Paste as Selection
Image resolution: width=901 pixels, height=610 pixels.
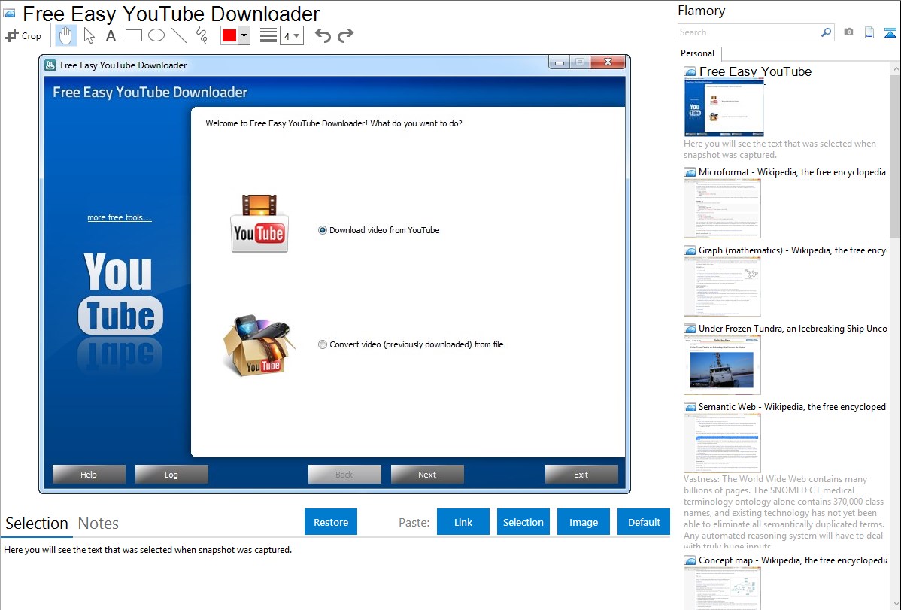click(523, 522)
